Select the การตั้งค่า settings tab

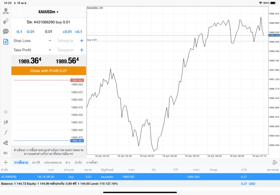pos(93,162)
